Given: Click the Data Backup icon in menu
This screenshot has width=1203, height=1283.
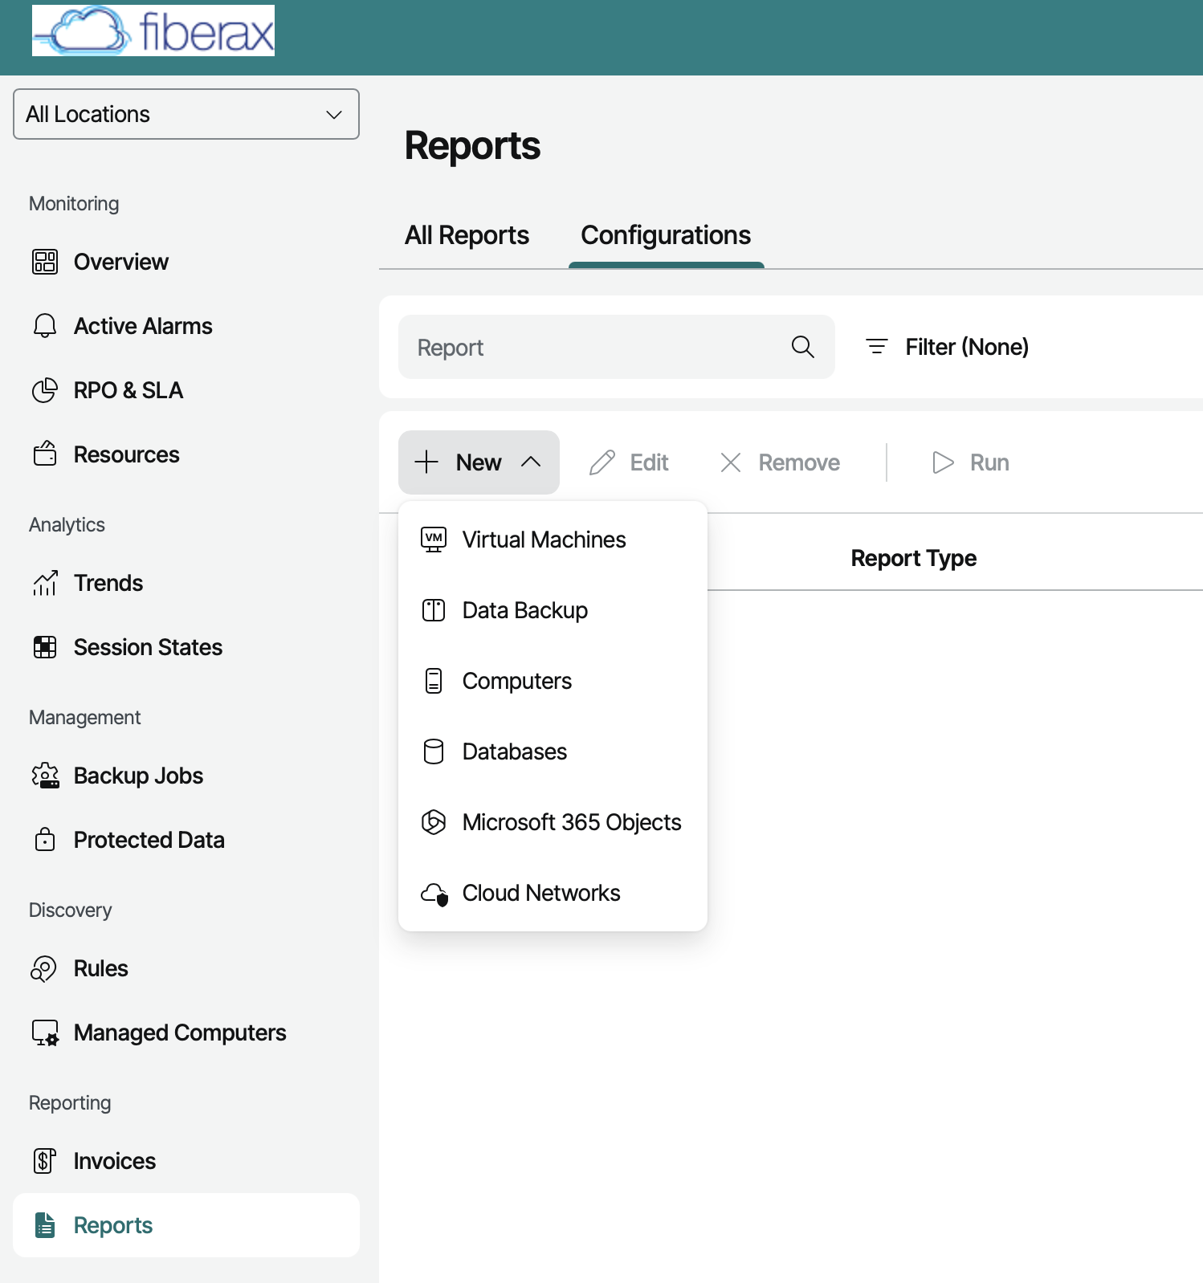Looking at the screenshot, I should 434,610.
